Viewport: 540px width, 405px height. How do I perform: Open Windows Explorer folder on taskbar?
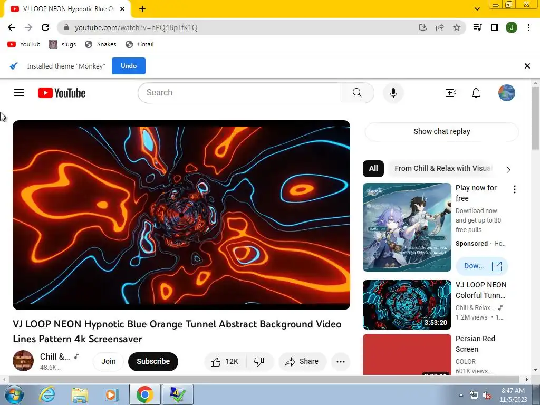pos(80,394)
